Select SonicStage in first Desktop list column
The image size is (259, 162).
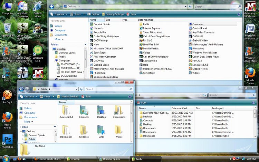(98, 53)
